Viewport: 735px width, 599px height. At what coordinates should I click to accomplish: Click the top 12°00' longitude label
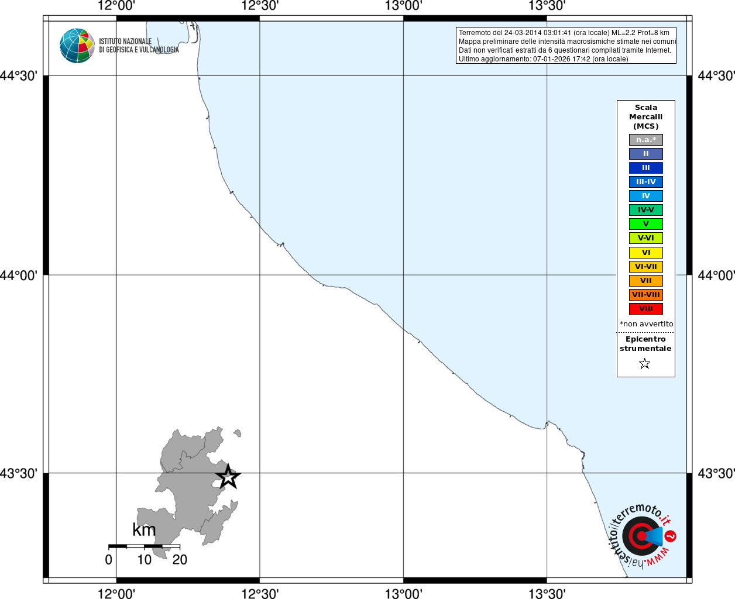point(116,6)
